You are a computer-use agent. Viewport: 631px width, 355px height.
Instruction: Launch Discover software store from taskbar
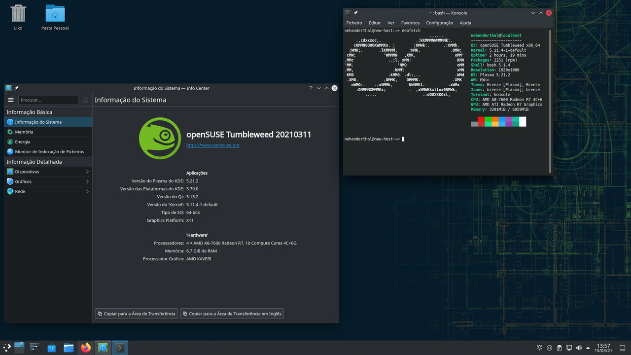52,348
